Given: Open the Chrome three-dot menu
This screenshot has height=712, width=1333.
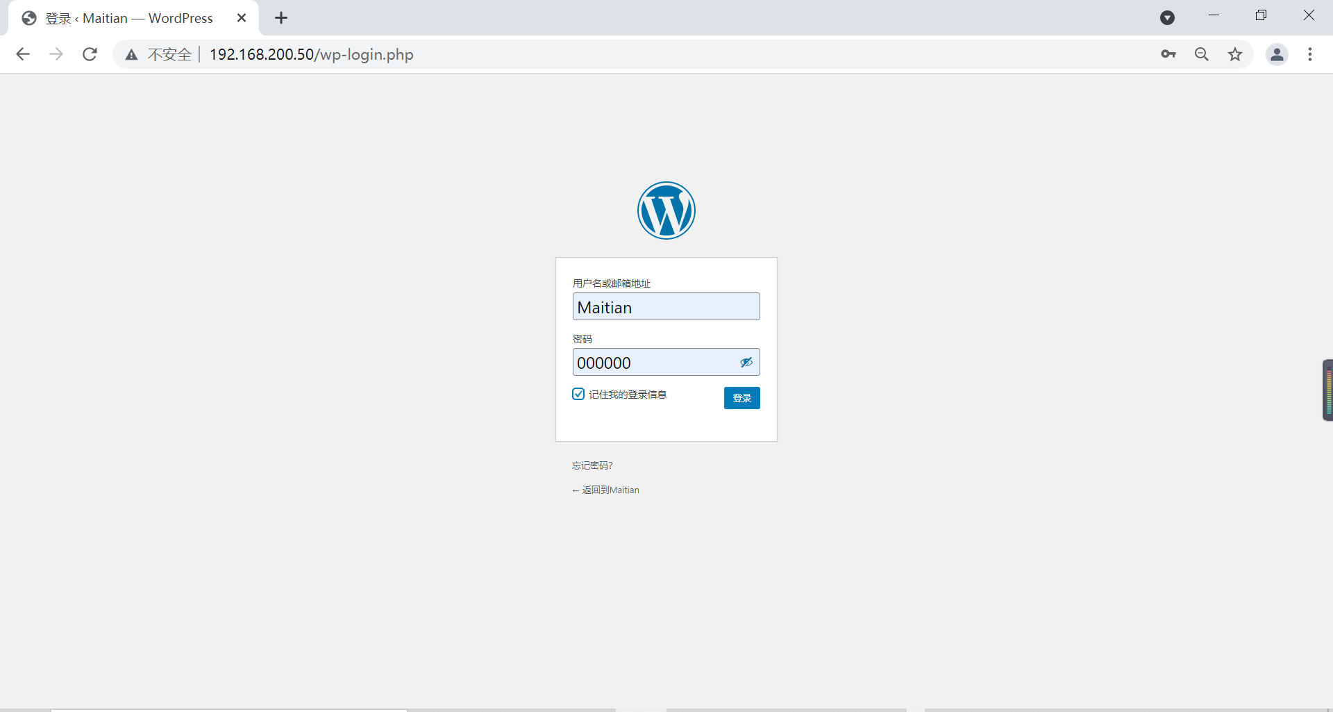Looking at the screenshot, I should click(x=1310, y=54).
